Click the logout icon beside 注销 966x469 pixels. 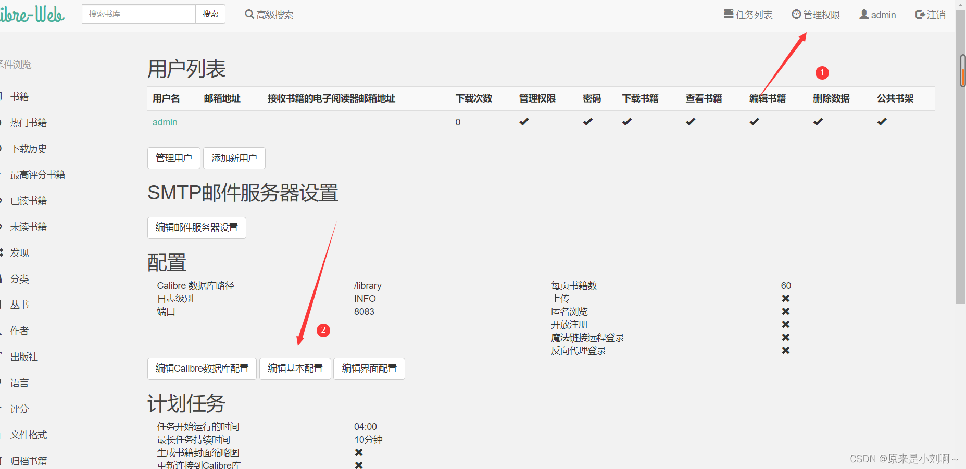(x=920, y=15)
